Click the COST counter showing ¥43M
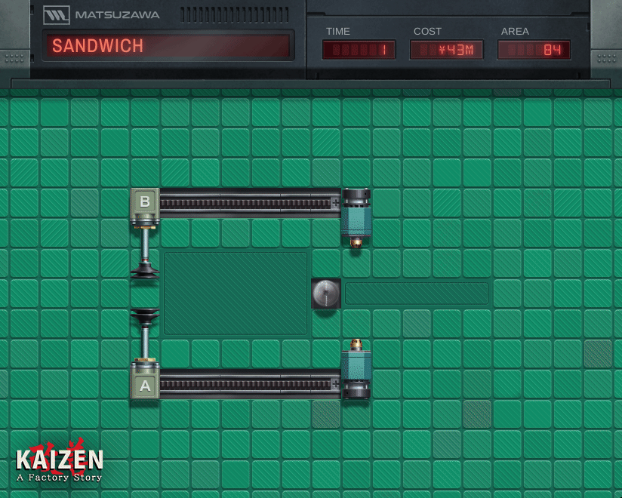This screenshot has height=498, width=622. [447, 50]
